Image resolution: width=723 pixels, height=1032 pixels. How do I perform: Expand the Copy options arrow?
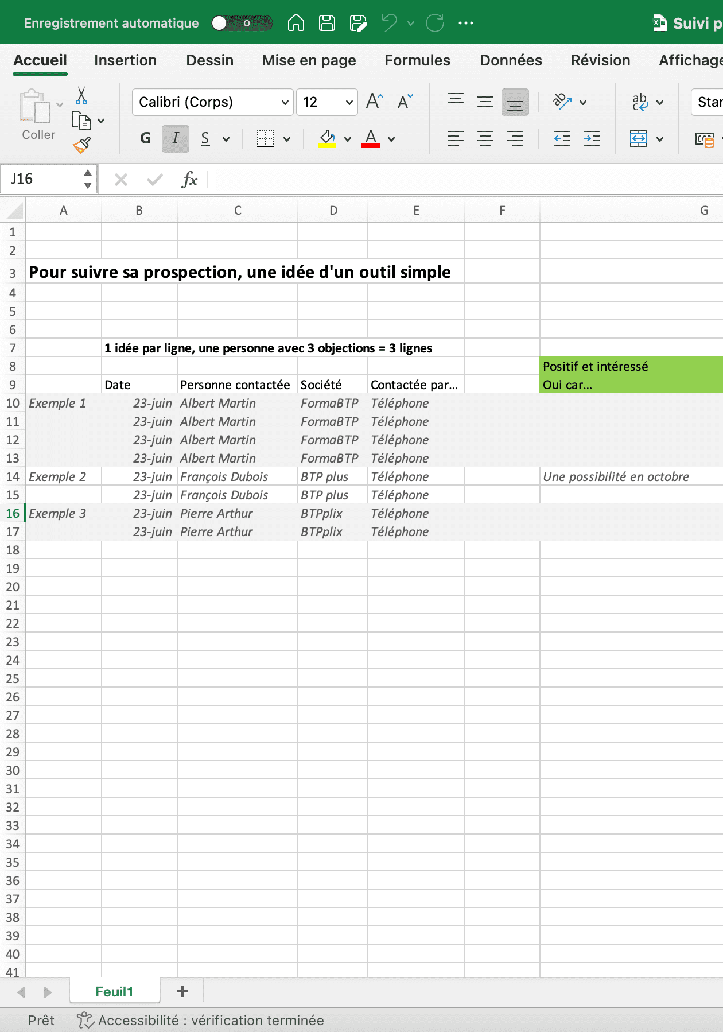pos(101,121)
